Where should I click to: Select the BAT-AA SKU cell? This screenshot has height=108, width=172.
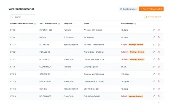point(42,37)
